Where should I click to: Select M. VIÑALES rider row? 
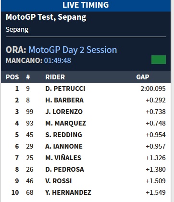point(86,158)
